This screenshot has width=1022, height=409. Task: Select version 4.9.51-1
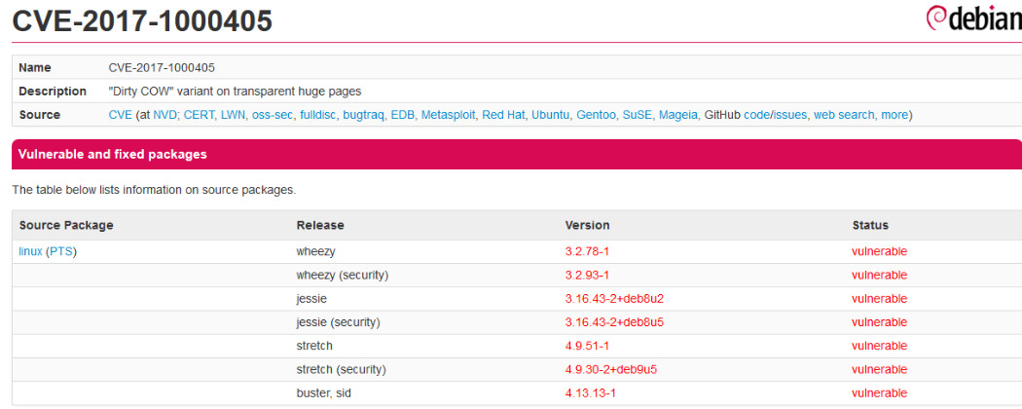pos(587,346)
